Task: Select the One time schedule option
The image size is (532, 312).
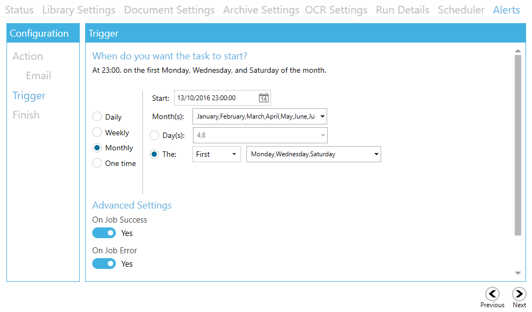Action: 97,163
